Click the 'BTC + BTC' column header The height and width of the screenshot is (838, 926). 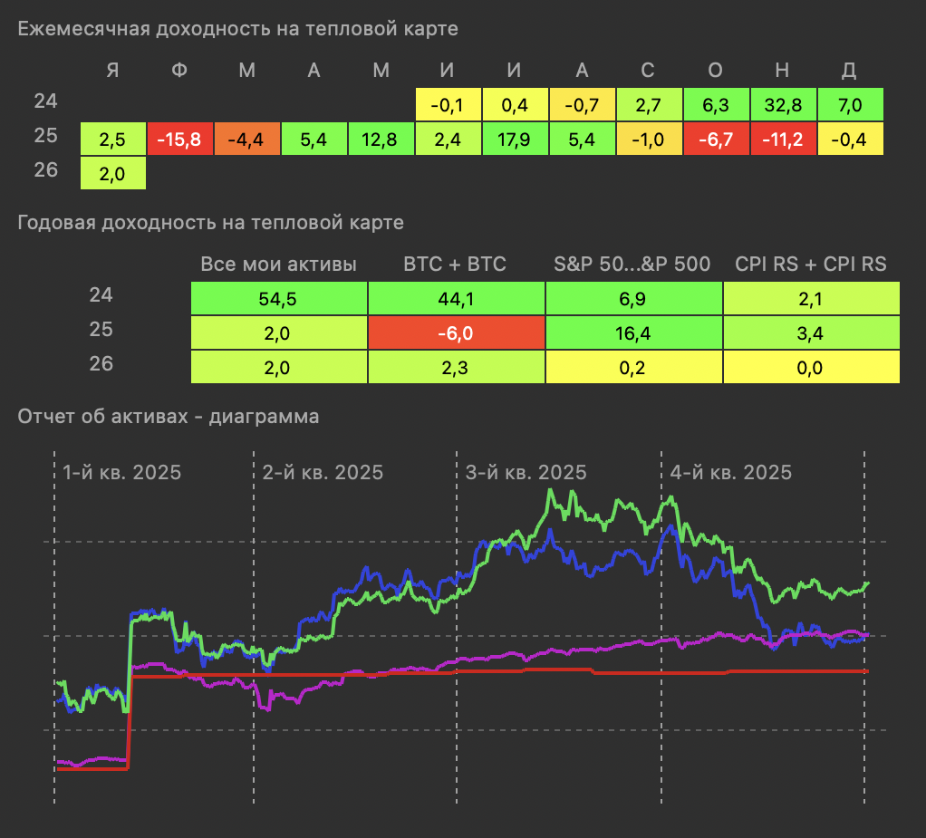click(455, 264)
